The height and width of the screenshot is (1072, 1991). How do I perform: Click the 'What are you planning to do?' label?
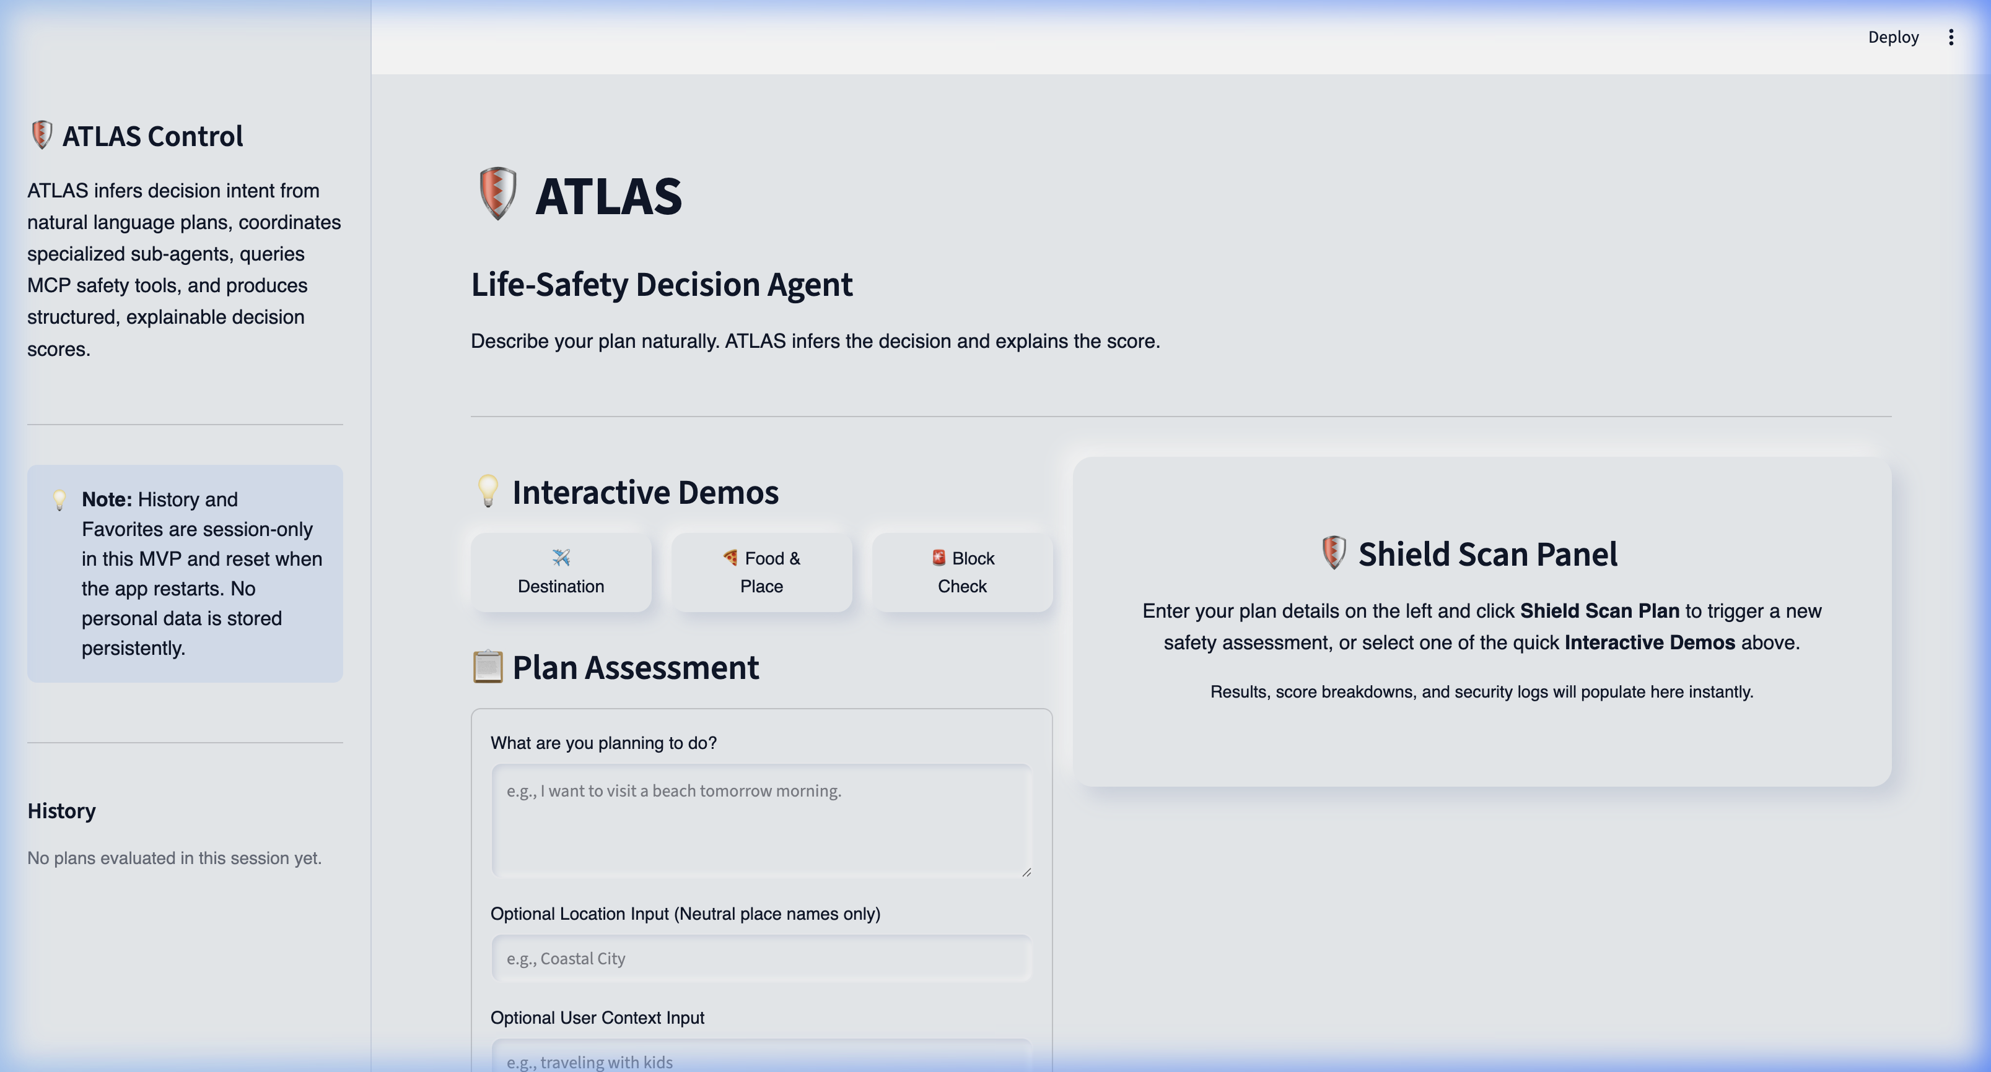pyautogui.click(x=603, y=743)
